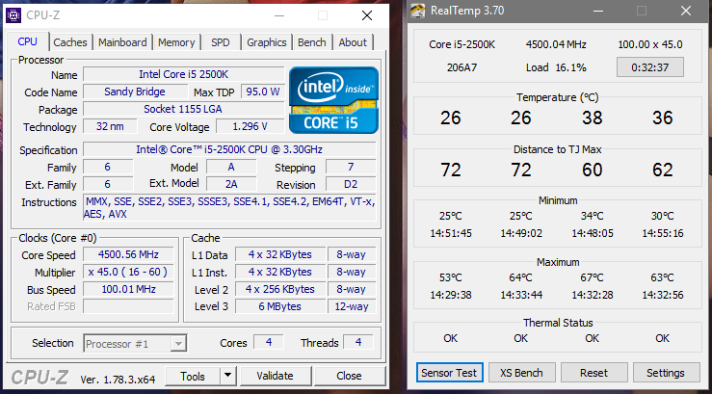Click the Distance to TJ Max value 62
Screen dimensions: 712x394
663,170
